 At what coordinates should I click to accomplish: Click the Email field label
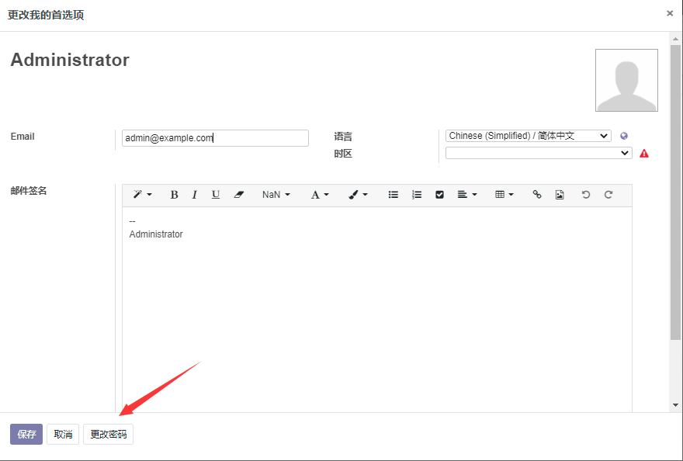(23, 137)
